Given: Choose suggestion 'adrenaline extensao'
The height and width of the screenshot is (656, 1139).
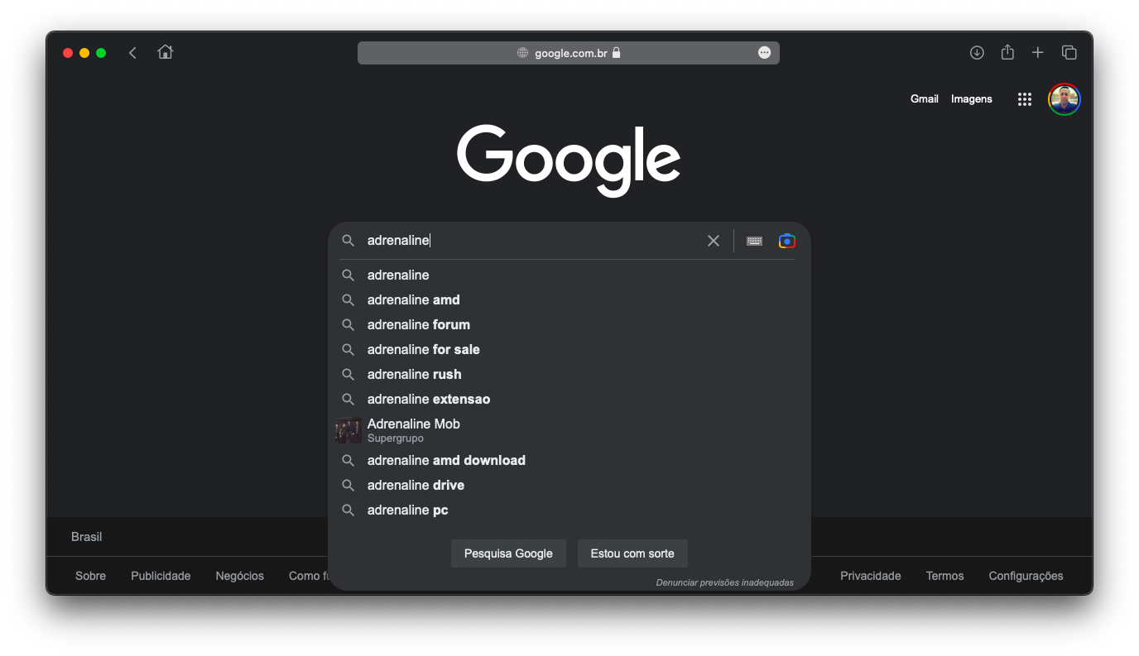Looking at the screenshot, I should (569, 400).
